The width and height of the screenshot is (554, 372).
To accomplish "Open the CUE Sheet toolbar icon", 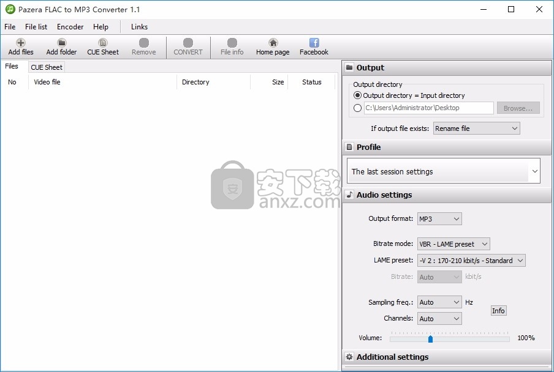I will [x=103, y=43].
